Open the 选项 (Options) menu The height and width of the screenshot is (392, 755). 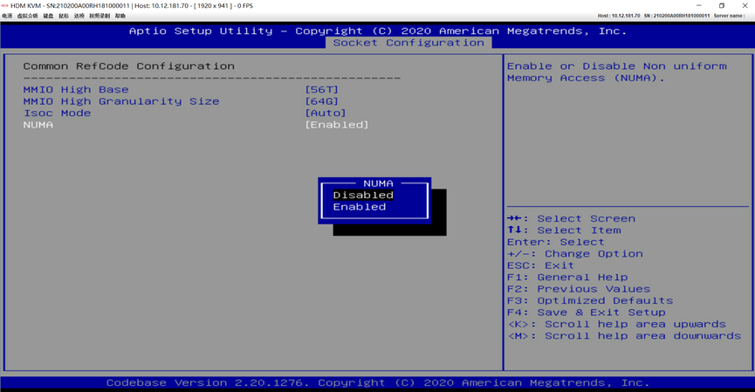coord(79,16)
